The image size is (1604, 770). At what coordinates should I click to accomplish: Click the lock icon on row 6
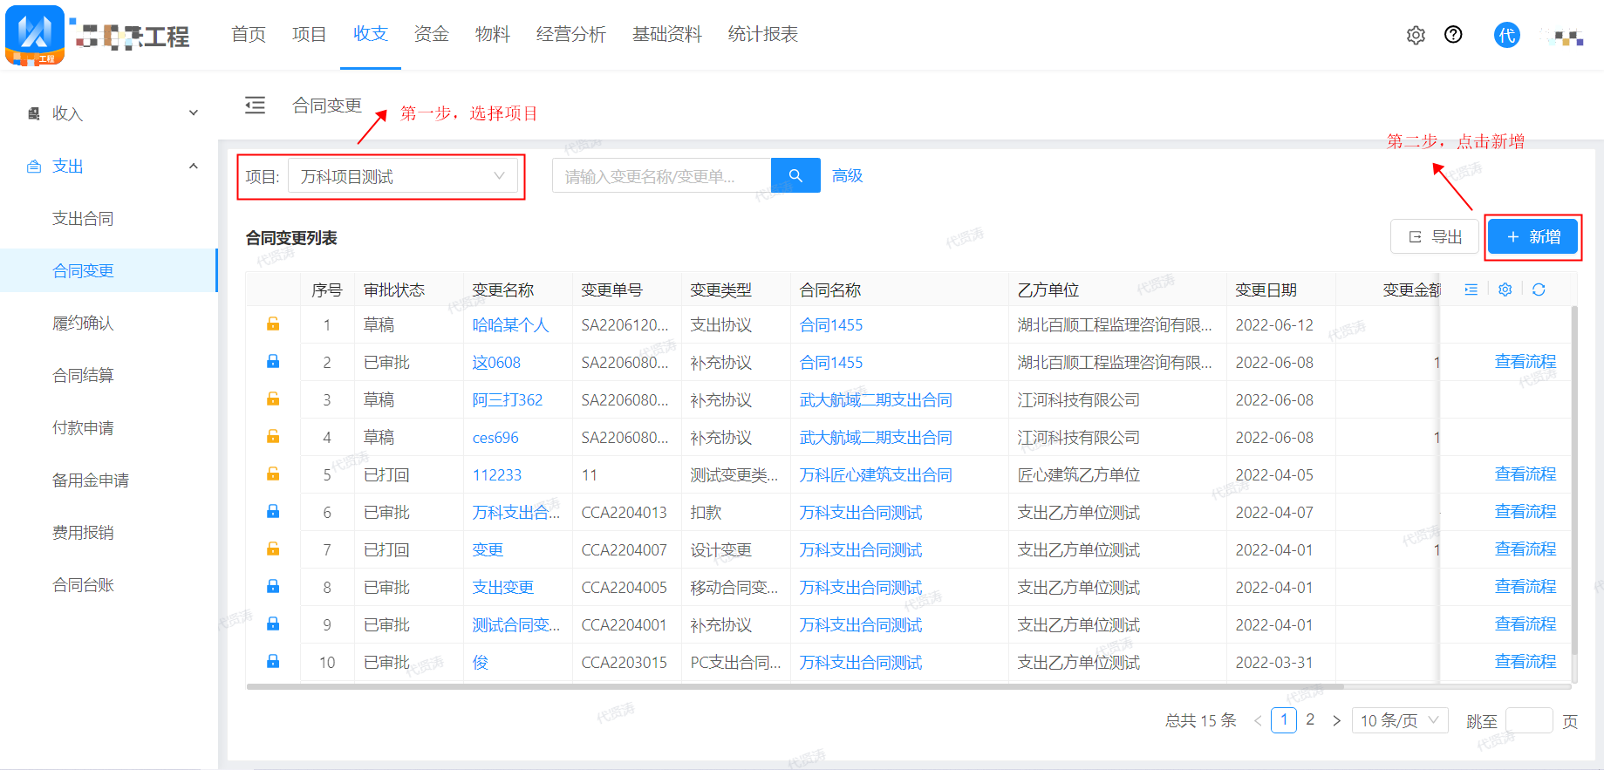273,512
